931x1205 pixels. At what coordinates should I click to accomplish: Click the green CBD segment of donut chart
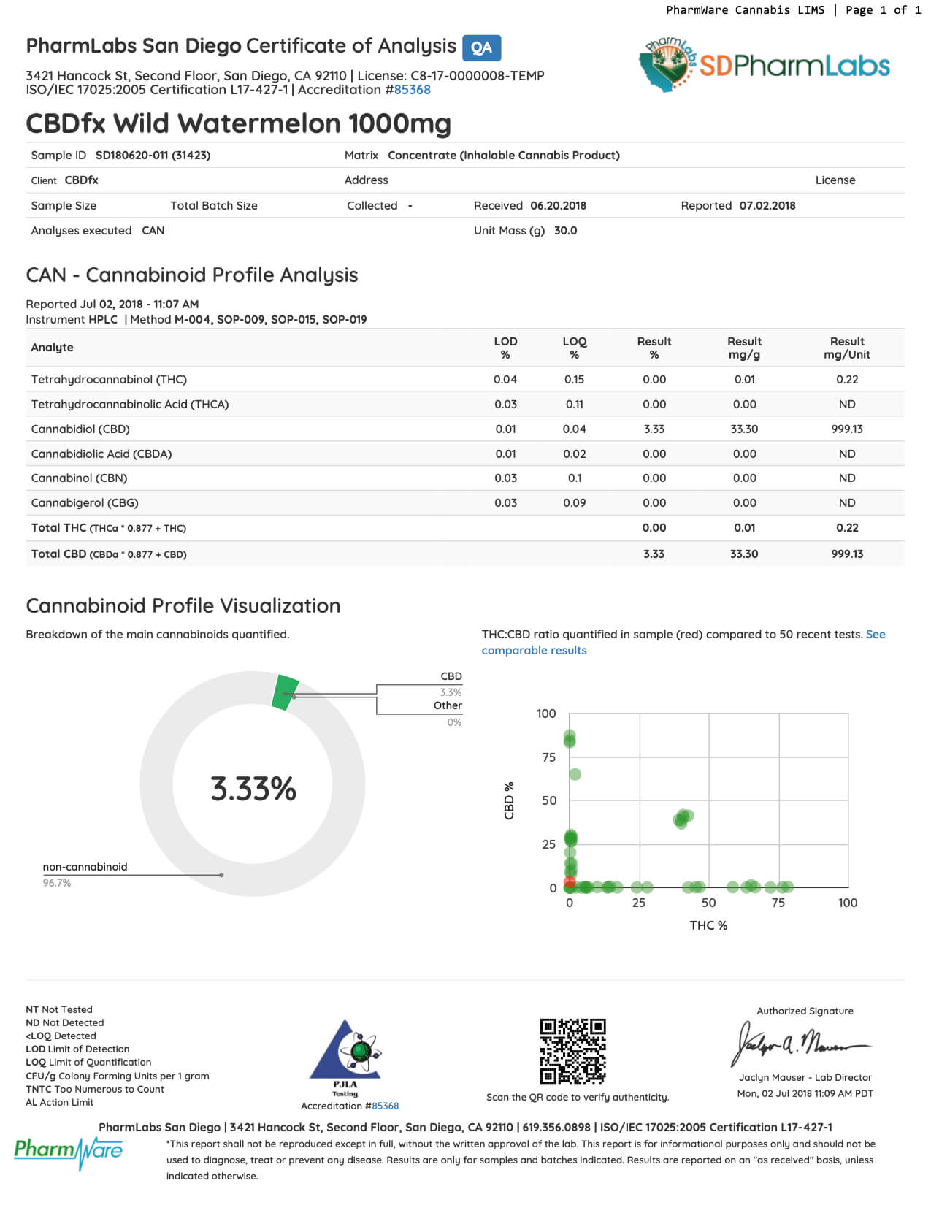[x=285, y=692]
